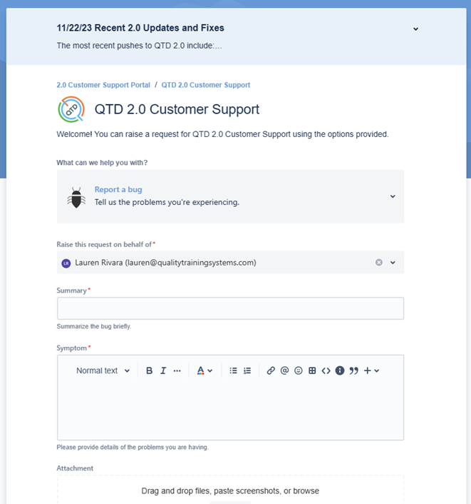Toggle italic formatting in Symptom editor
The width and height of the screenshot is (471, 504).
tap(163, 371)
